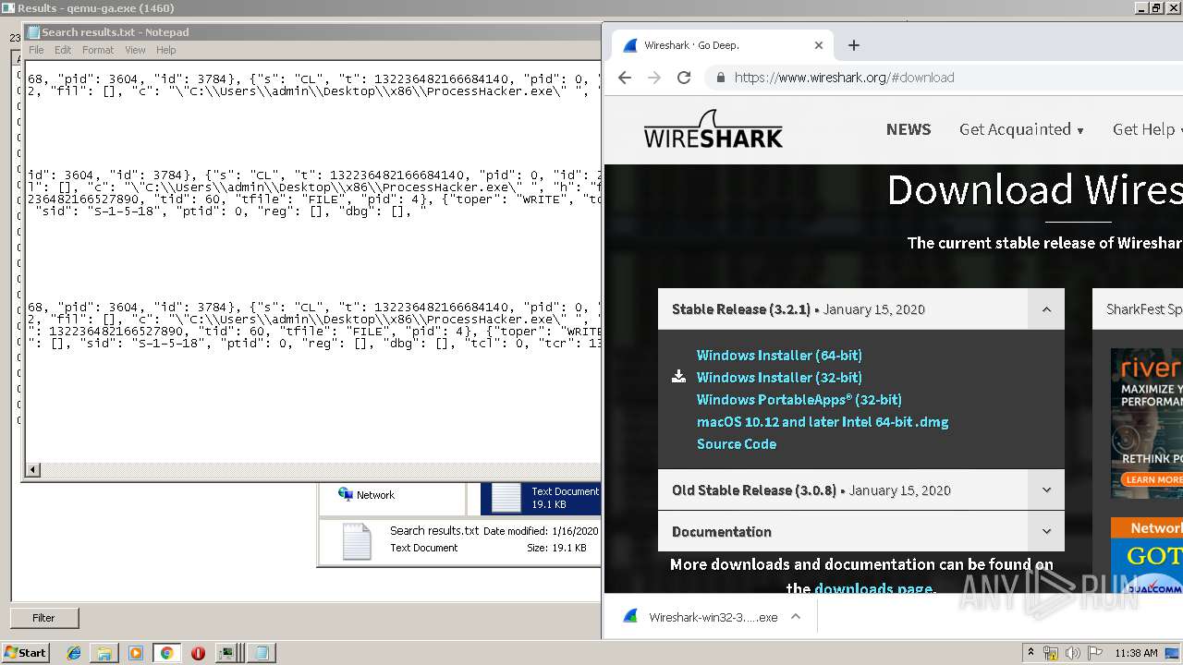Viewport: 1183px width, 665px height.
Task: Open the File menu in Notepad
Action: coord(36,50)
